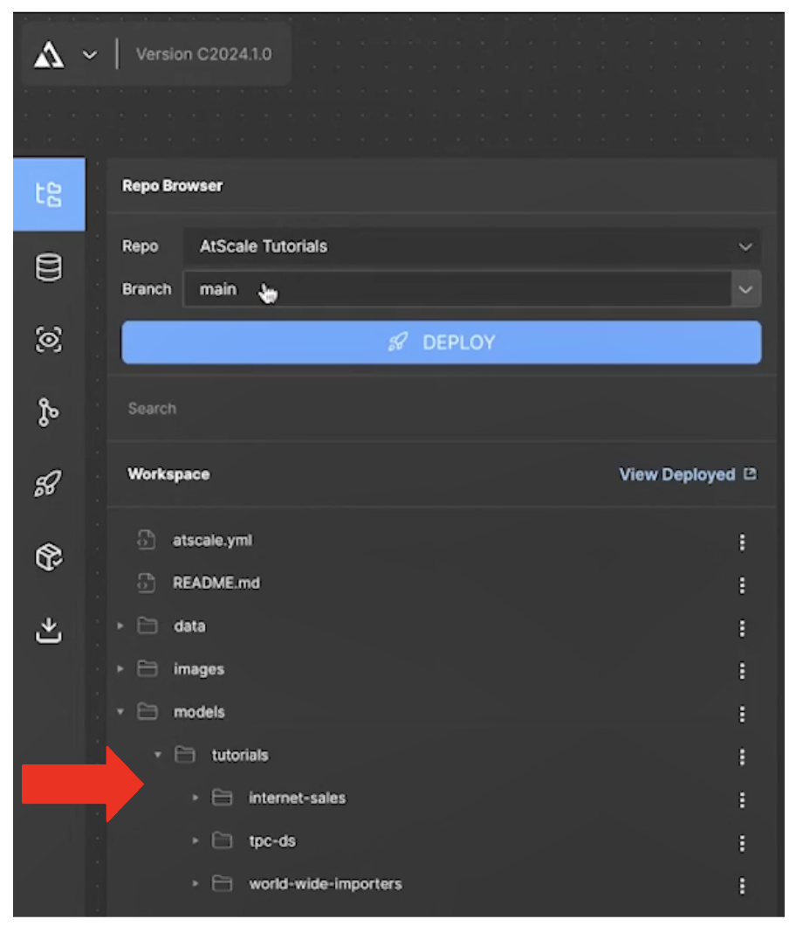
Task: Open the context menu for README.md
Action: coord(741,583)
